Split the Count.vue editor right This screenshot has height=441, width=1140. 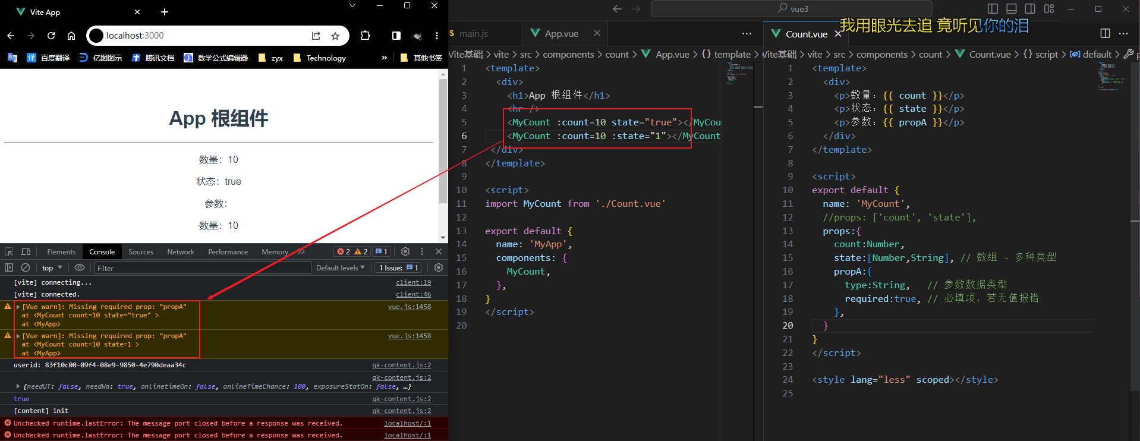(1105, 34)
